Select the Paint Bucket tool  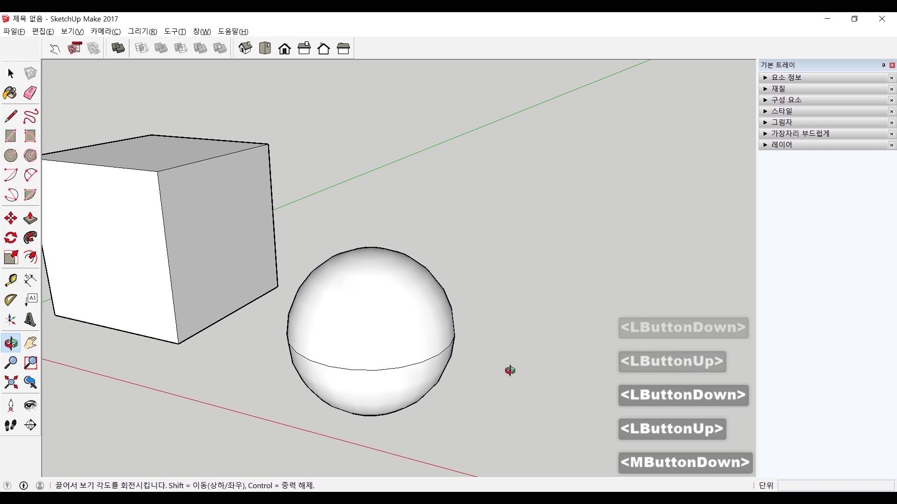(x=10, y=93)
